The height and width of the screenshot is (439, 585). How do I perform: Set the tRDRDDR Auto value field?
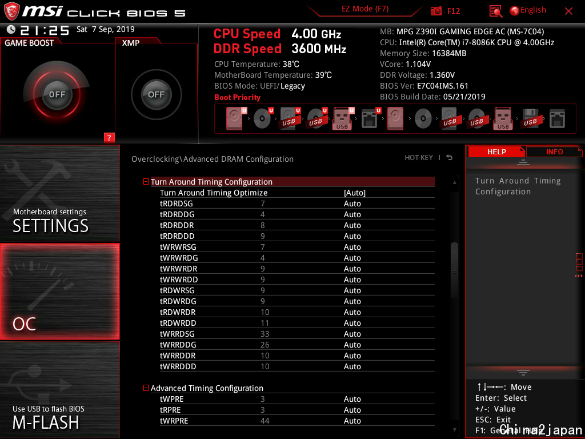(352, 225)
